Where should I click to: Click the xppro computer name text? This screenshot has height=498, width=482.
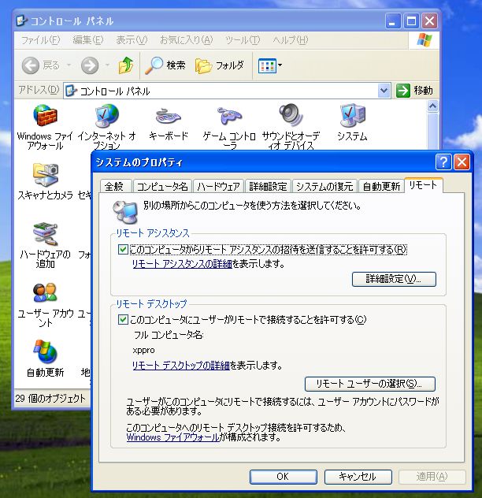pyautogui.click(x=143, y=351)
